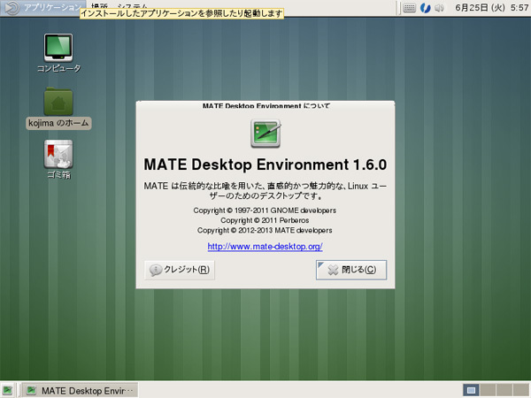
Task: Open the http://www.mate-desktop.org/ link
Action: click(x=265, y=247)
